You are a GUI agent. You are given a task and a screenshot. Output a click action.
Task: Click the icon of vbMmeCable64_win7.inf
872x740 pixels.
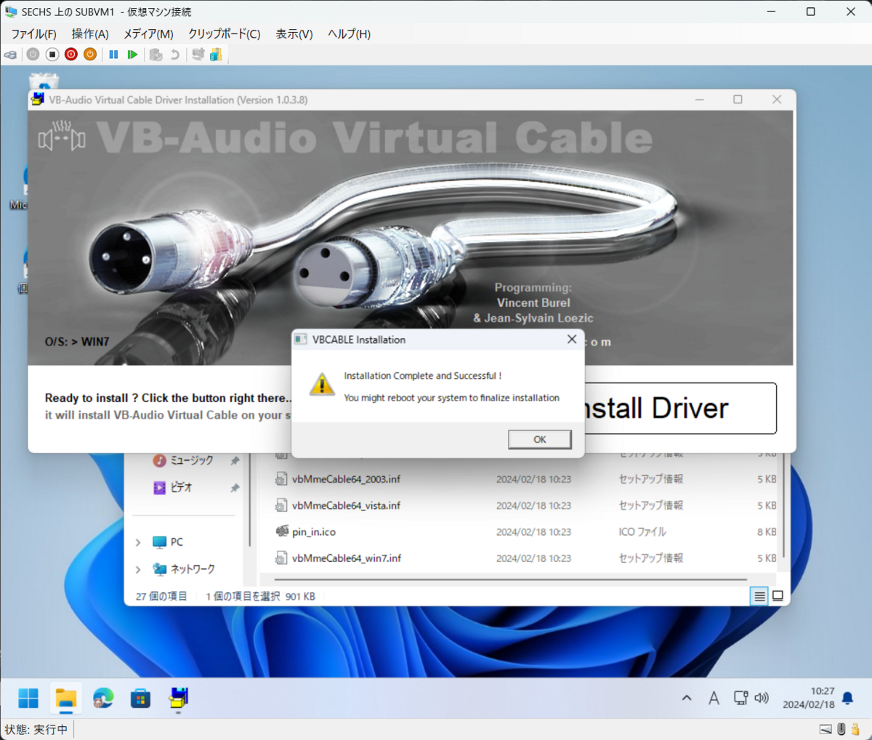coord(281,558)
